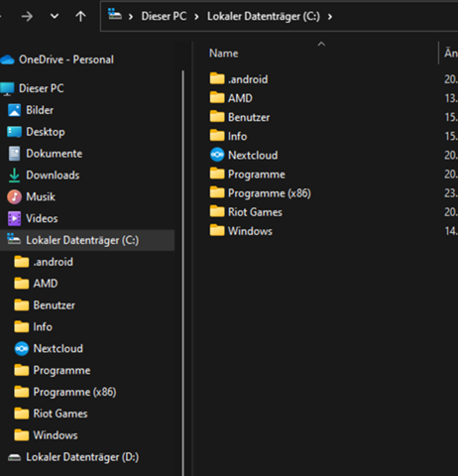Expand chevron before Dieser PC in breadcrumb
This screenshot has width=458, height=476.
coord(131,17)
